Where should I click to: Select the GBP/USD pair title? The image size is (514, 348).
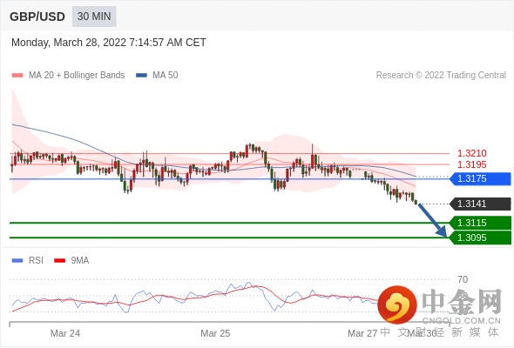click(37, 17)
